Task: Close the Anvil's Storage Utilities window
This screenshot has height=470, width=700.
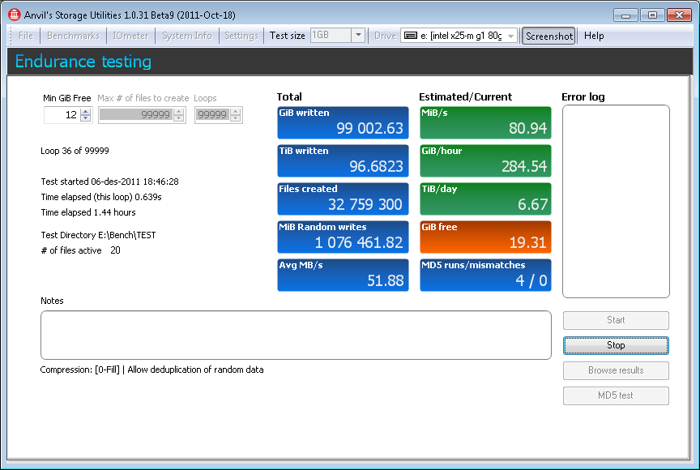Action: [679, 15]
